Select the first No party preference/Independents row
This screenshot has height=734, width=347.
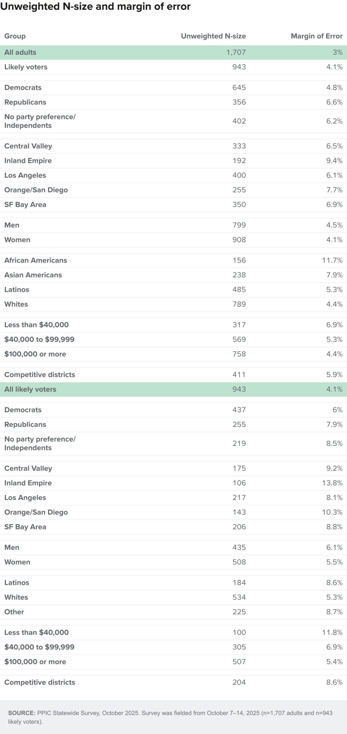click(x=173, y=121)
